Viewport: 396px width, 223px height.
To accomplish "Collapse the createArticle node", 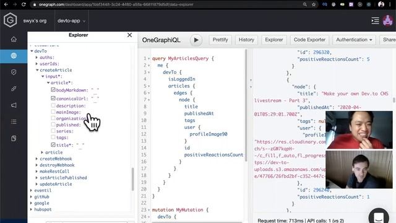I will tap(37, 70).
